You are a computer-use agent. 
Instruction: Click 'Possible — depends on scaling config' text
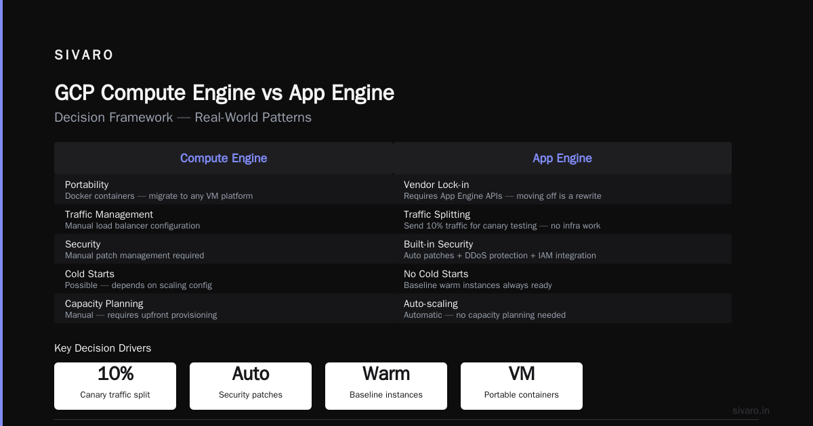click(x=139, y=285)
